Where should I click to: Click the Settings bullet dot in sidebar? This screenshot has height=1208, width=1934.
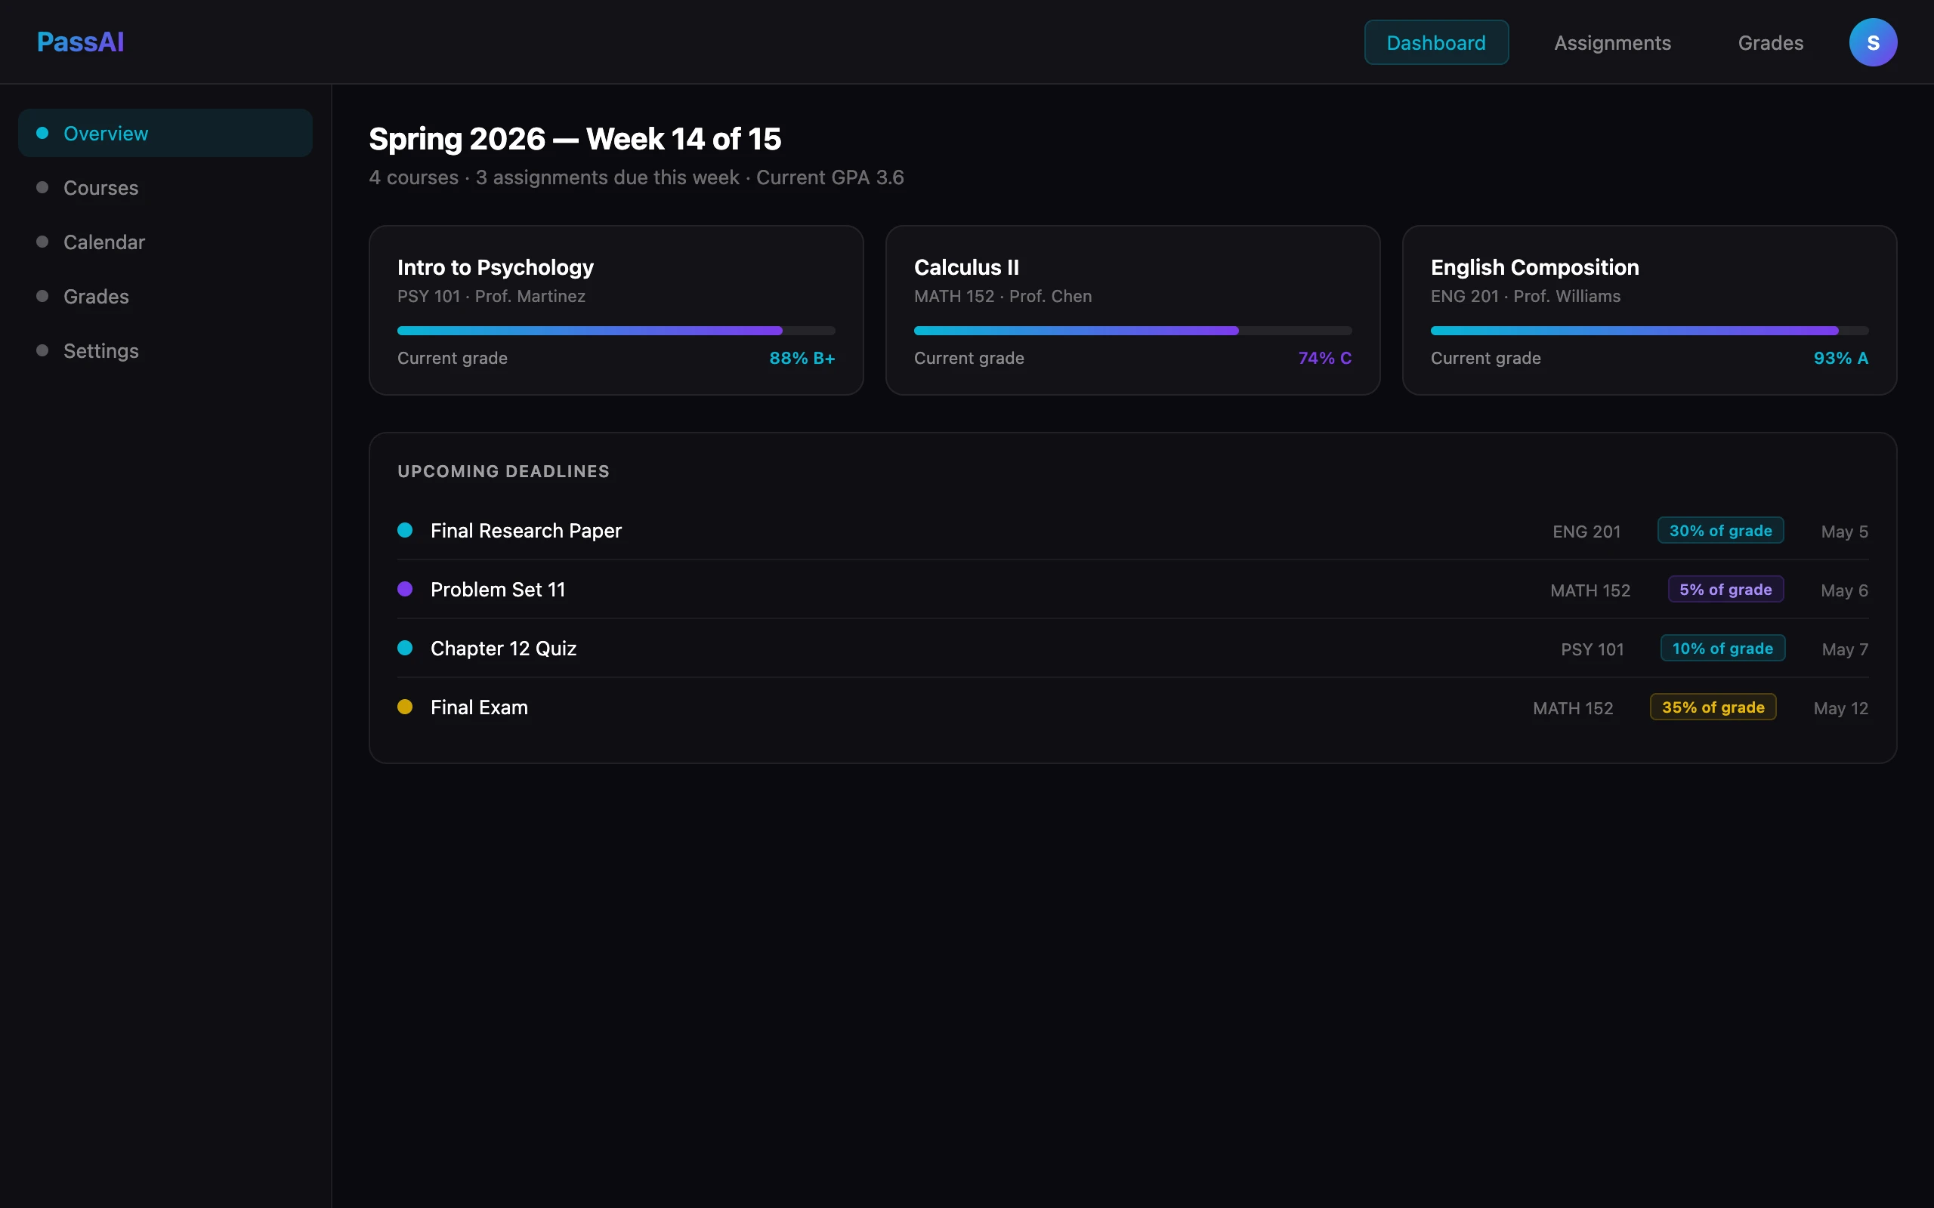click(x=42, y=351)
